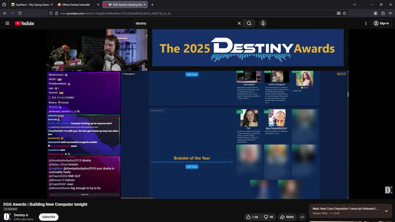This screenshot has width=395, height=222.
Task: Open browser account profile icon
Action: pos(376,13)
